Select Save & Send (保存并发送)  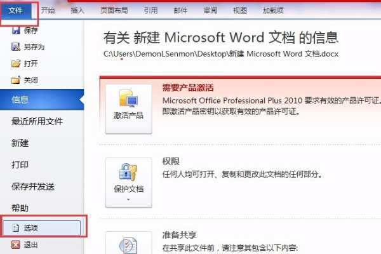33,187
